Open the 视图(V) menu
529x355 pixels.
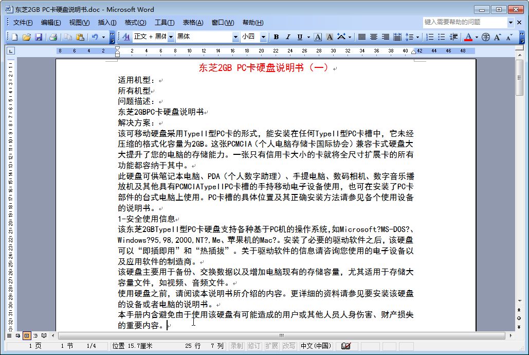pos(79,23)
